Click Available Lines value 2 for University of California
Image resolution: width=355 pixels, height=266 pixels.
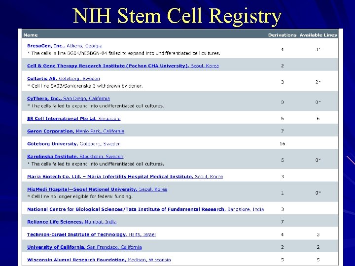coord(318,247)
